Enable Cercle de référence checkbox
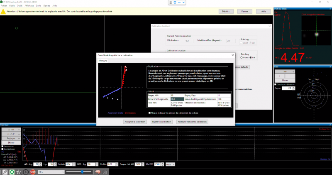This screenshot has height=175, width=332. point(276,84)
